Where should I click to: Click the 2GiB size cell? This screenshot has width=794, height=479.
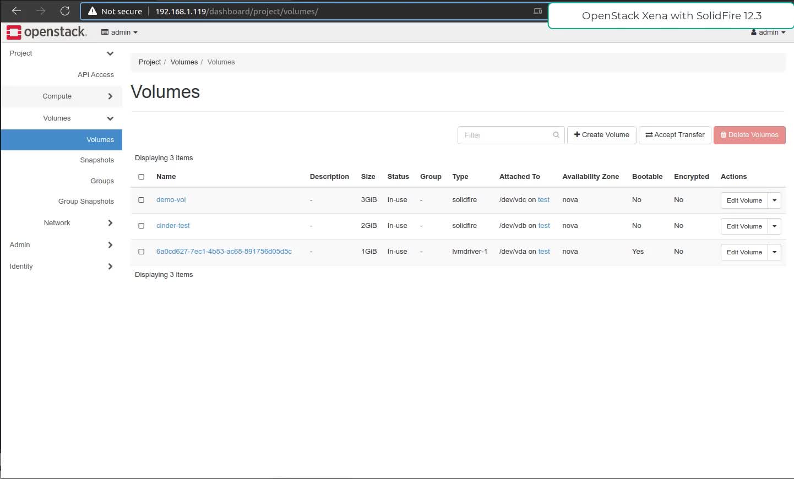(x=369, y=226)
